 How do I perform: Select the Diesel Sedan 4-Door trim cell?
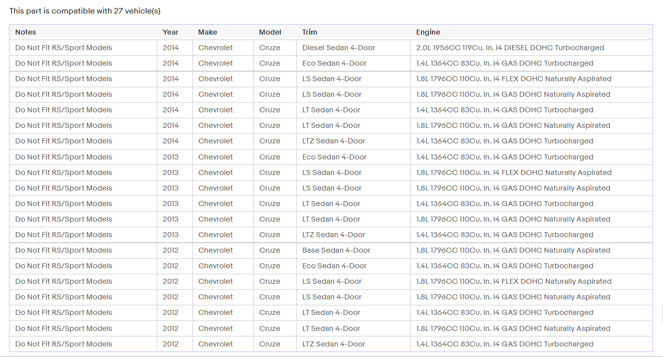[339, 48]
